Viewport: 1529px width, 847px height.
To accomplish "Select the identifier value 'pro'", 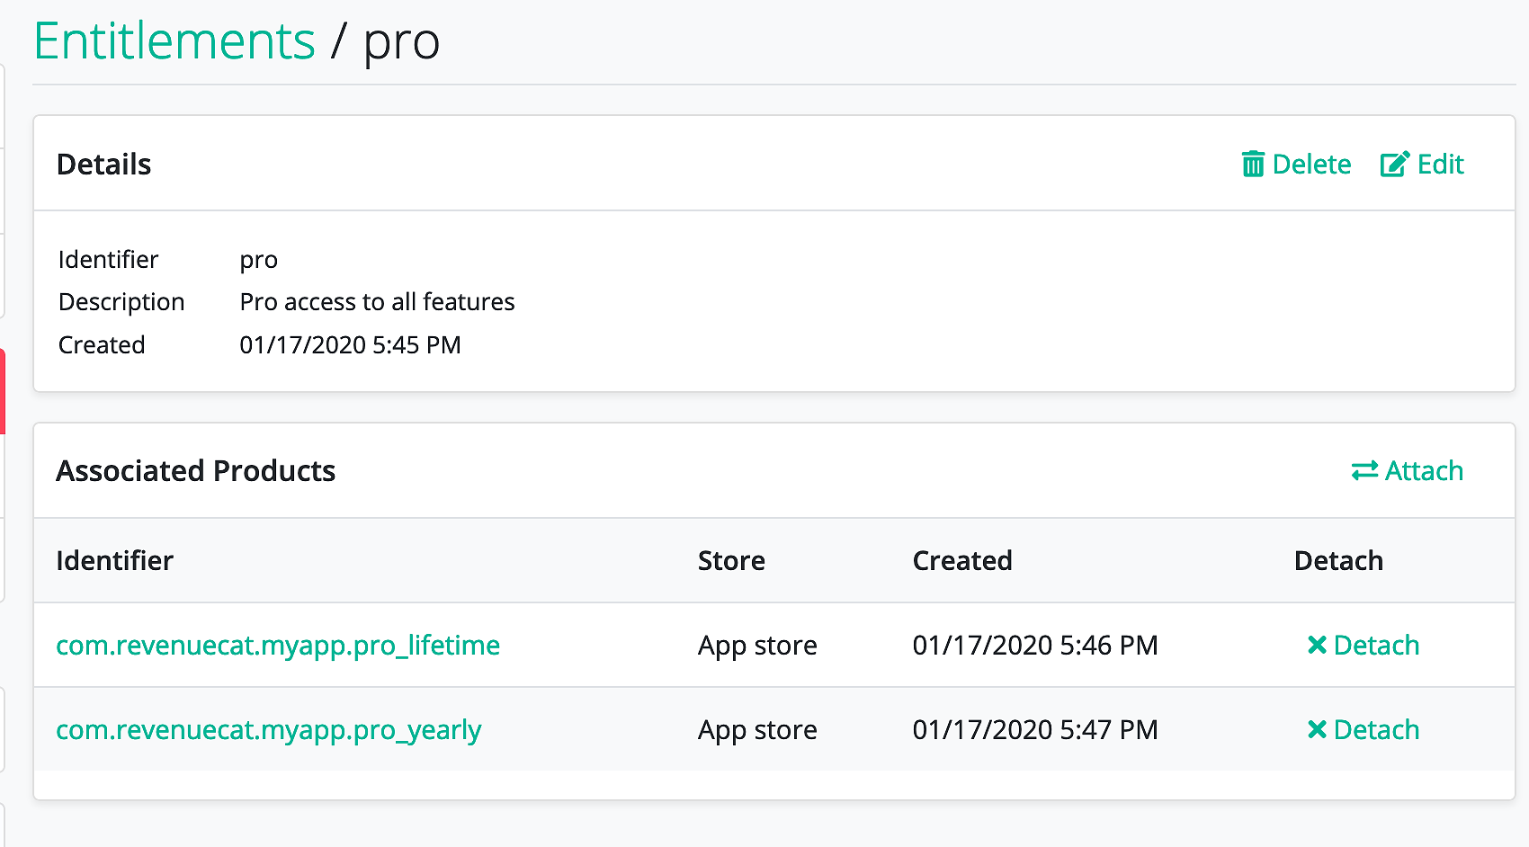I will (259, 262).
